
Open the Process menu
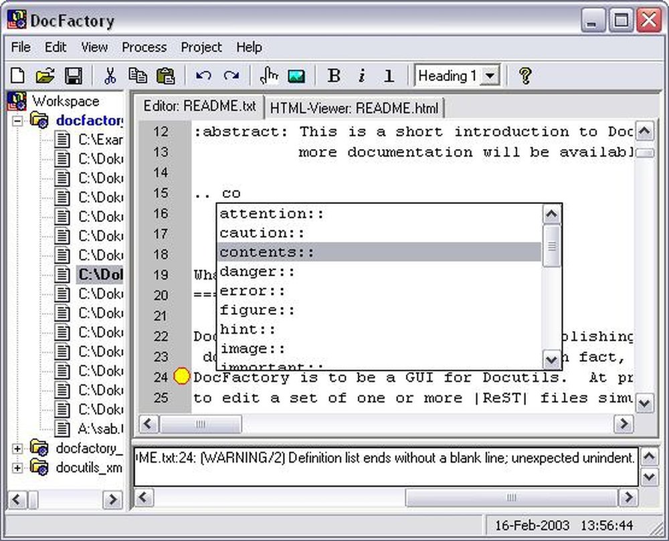coord(145,47)
